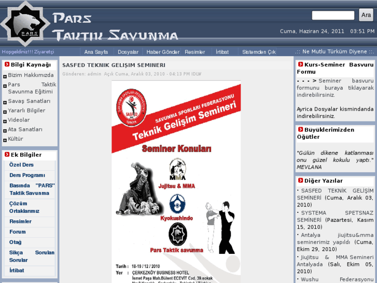Expand the Videolar plus icon
The image size is (377, 283).
pyautogui.click(x=5, y=122)
